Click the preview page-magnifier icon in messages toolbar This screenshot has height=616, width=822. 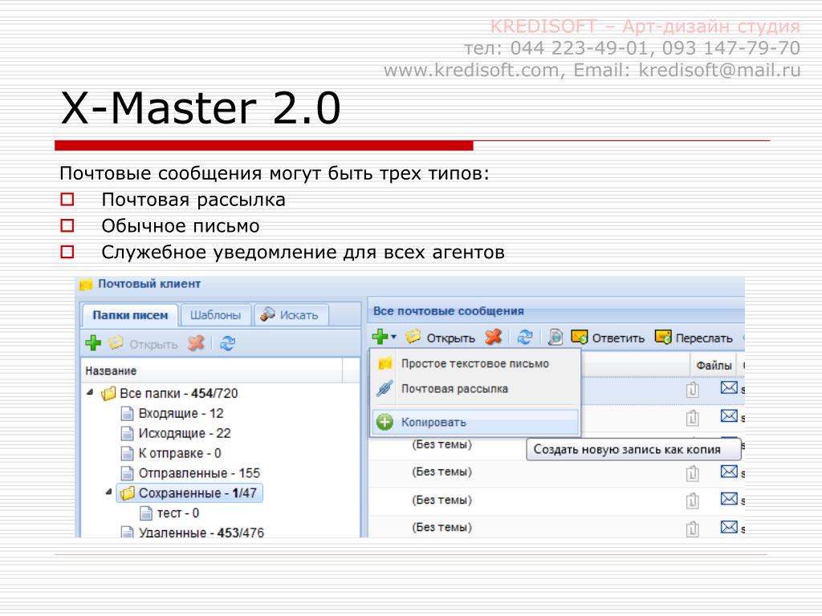tap(555, 337)
